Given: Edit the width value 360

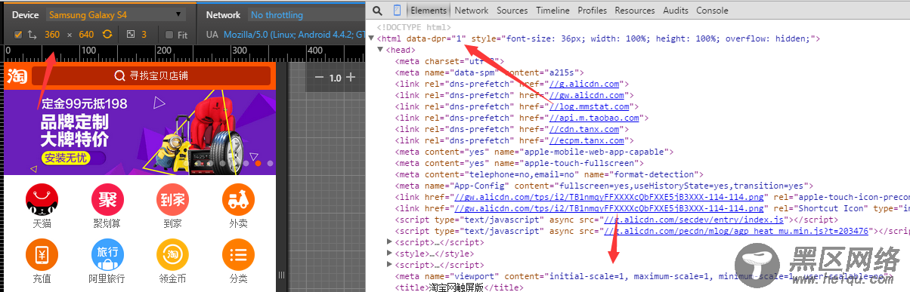Looking at the screenshot, I should pos(52,35).
